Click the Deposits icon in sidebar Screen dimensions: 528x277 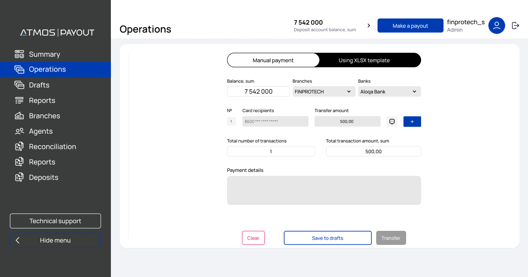(x=19, y=177)
